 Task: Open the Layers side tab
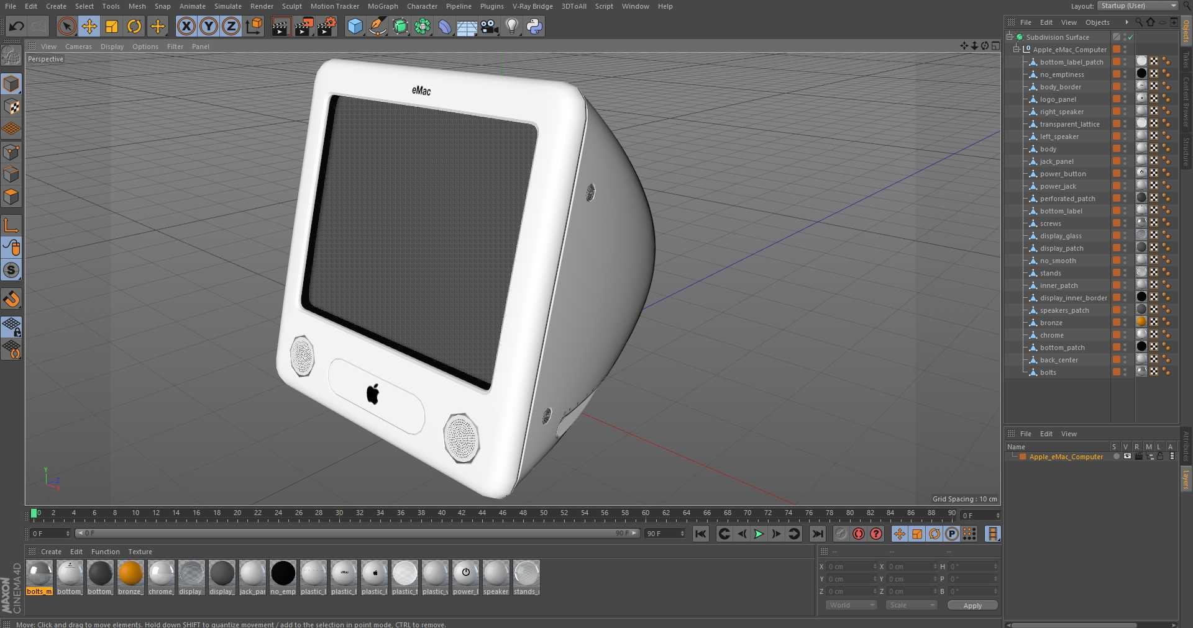(1186, 479)
